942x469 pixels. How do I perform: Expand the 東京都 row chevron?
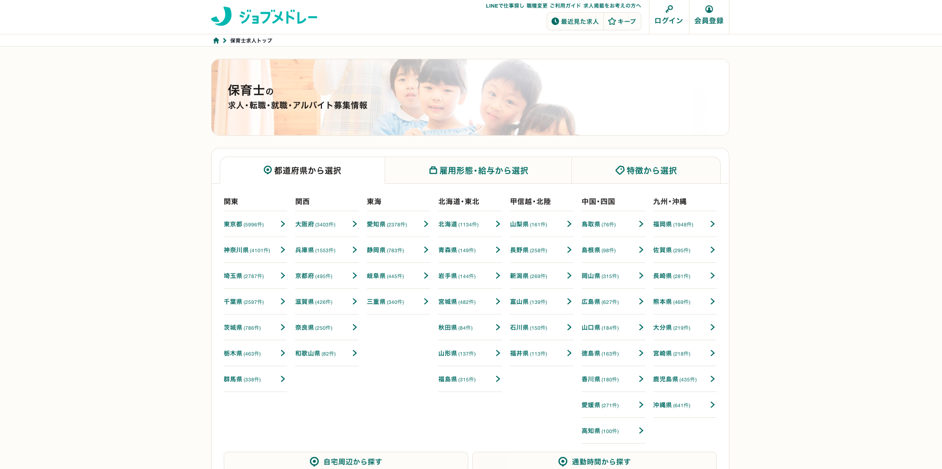coord(283,224)
